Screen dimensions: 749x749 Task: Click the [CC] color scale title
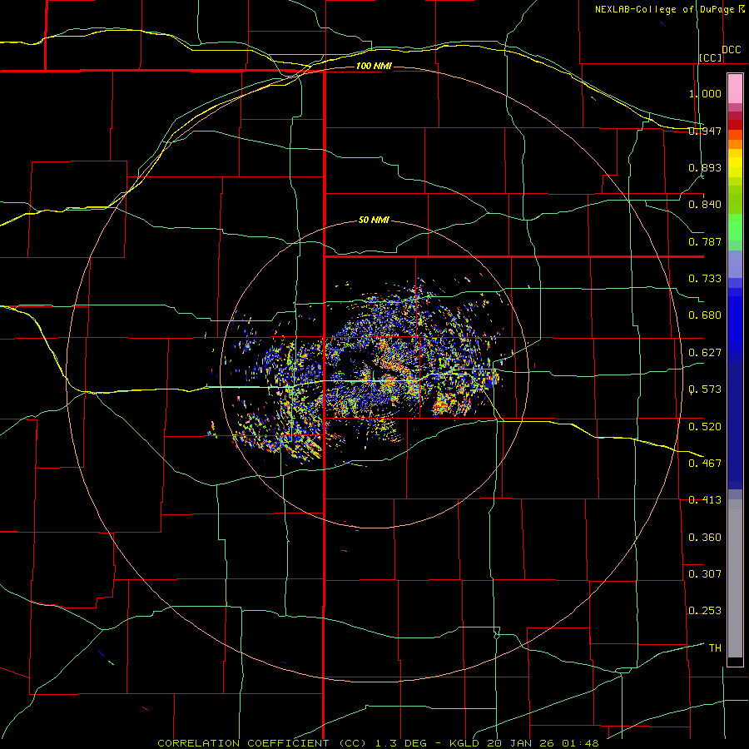click(x=711, y=57)
